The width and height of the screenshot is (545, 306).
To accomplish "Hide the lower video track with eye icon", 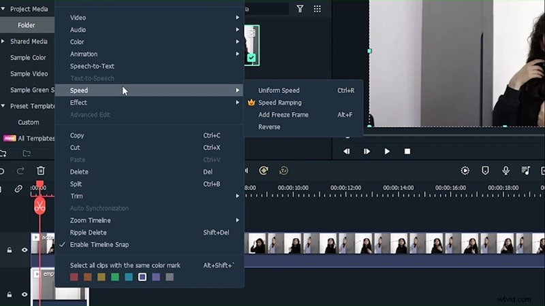I will pyautogui.click(x=25, y=294).
